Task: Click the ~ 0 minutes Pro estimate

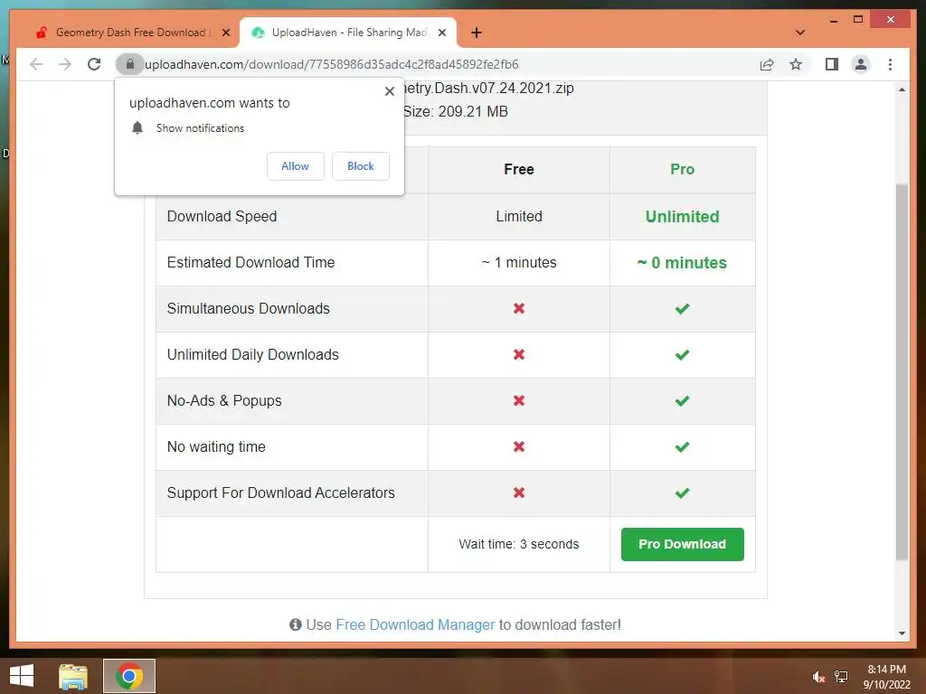Action: point(682,263)
